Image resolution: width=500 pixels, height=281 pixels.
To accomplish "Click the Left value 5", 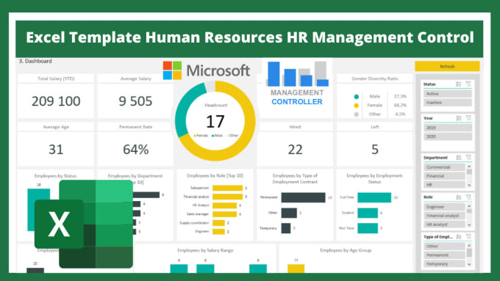I will [375, 150].
